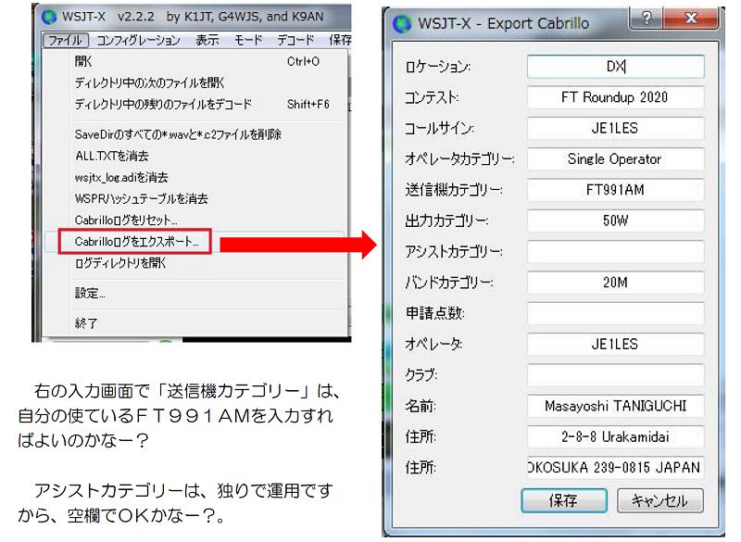
Task: Click the WSJT-X globe icon in main window title
Action: pos(49,17)
